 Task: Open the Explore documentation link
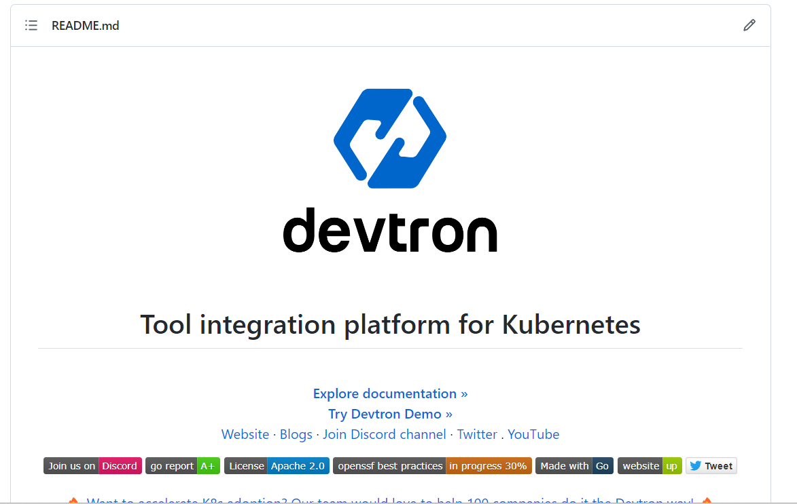point(390,393)
